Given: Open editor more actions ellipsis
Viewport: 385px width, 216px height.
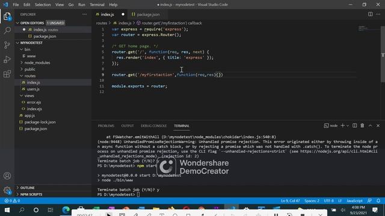Looking at the screenshot, I should coord(378,14).
